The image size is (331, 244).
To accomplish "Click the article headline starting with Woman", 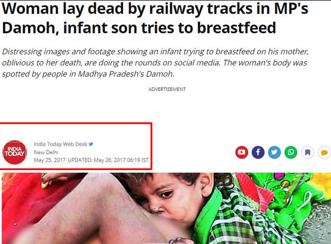I will 155,18.
